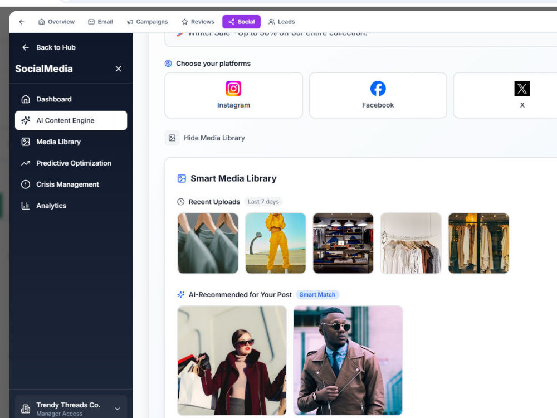The width and height of the screenshot is (557, 418).
Task: Click the Predictive Optimization trend icon
Action: (26, 163)
